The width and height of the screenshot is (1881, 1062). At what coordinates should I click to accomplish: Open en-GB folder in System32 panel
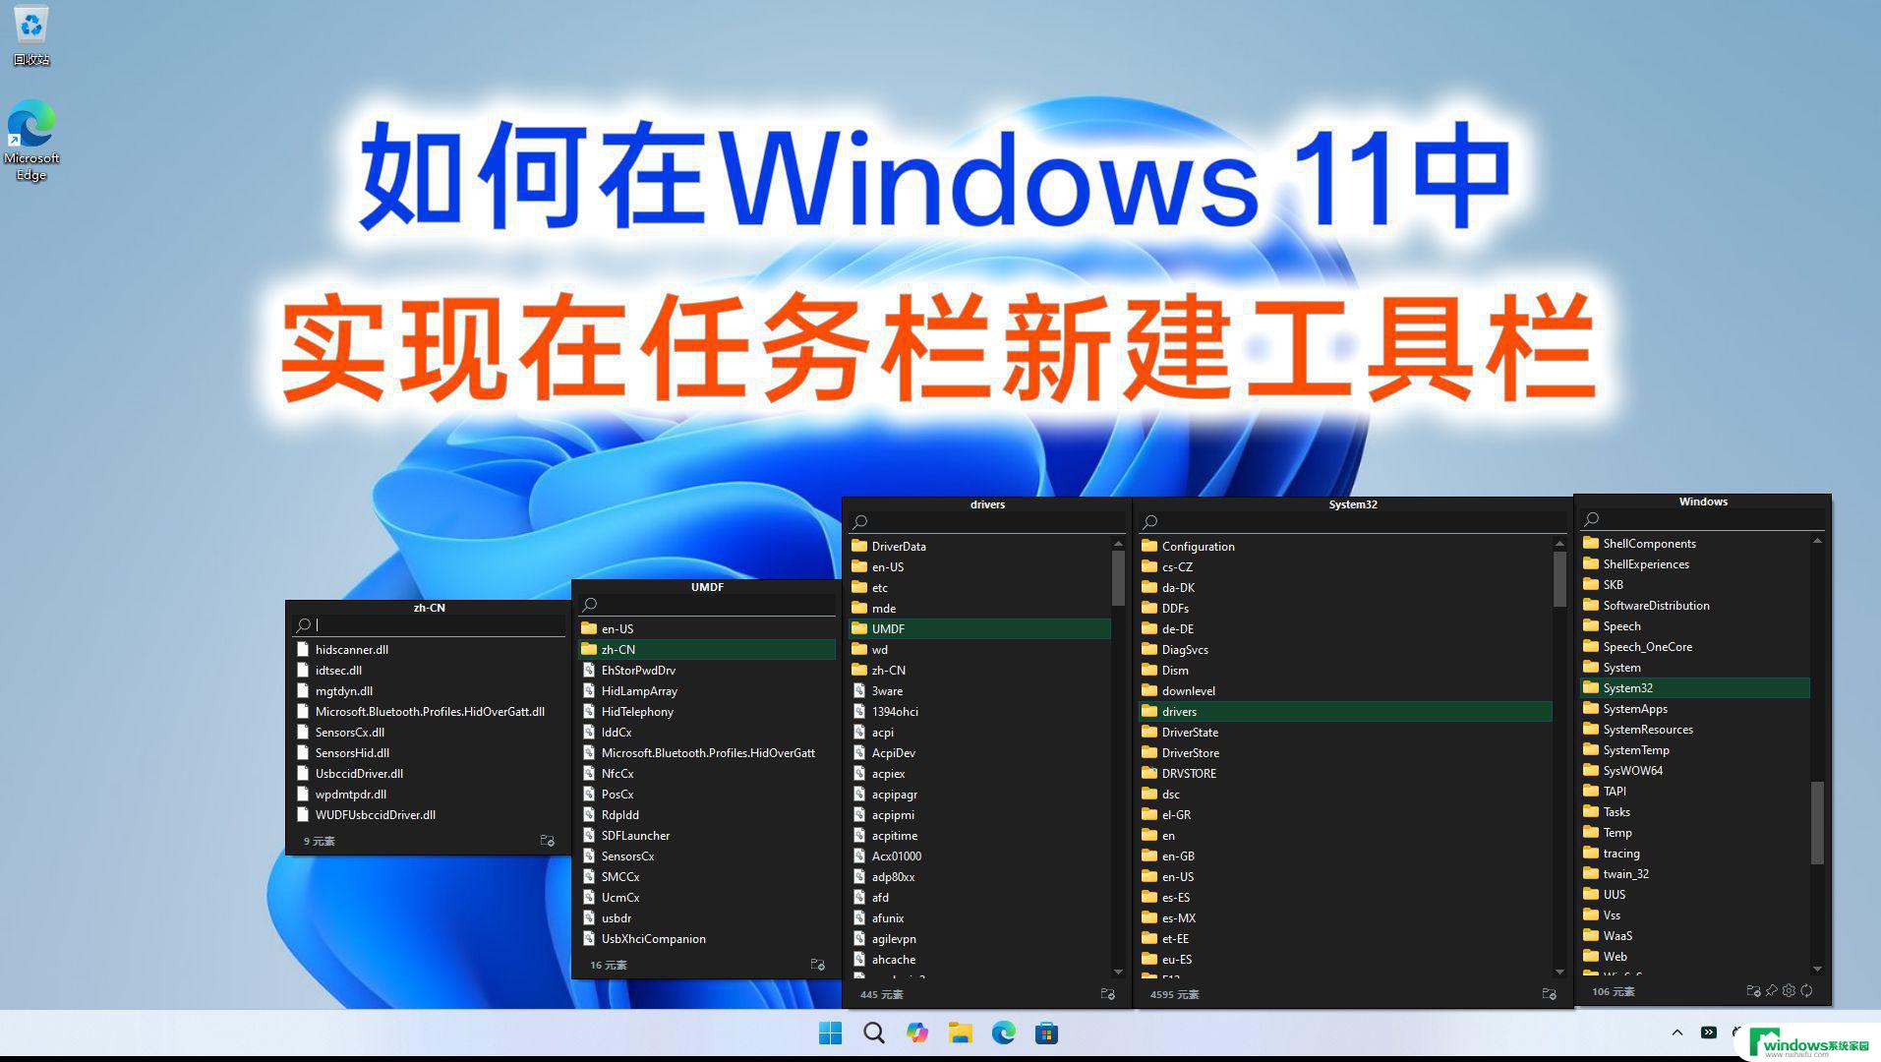point(1345,856)
